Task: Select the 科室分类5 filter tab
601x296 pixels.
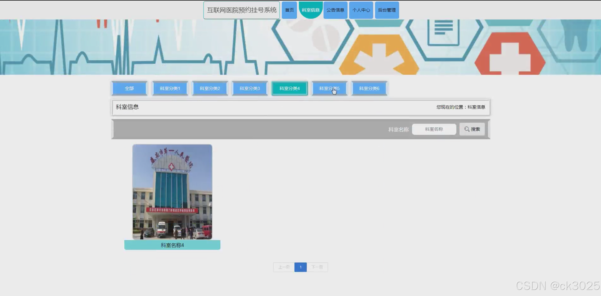Action: click(329, 88)
